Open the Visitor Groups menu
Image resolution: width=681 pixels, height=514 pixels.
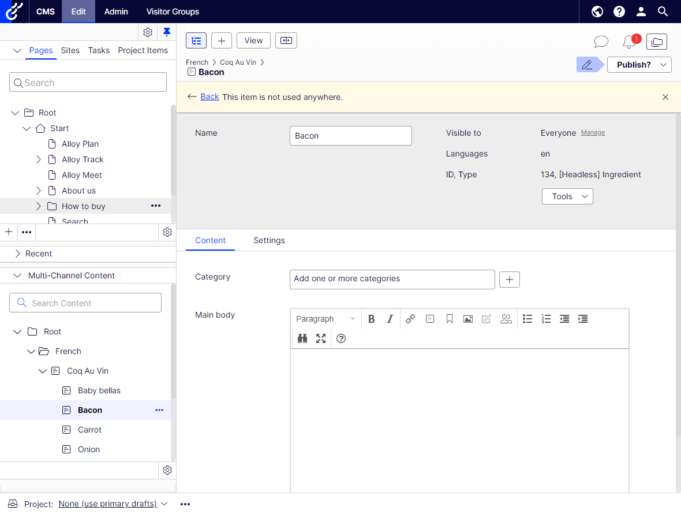click(x=173, y=12)
